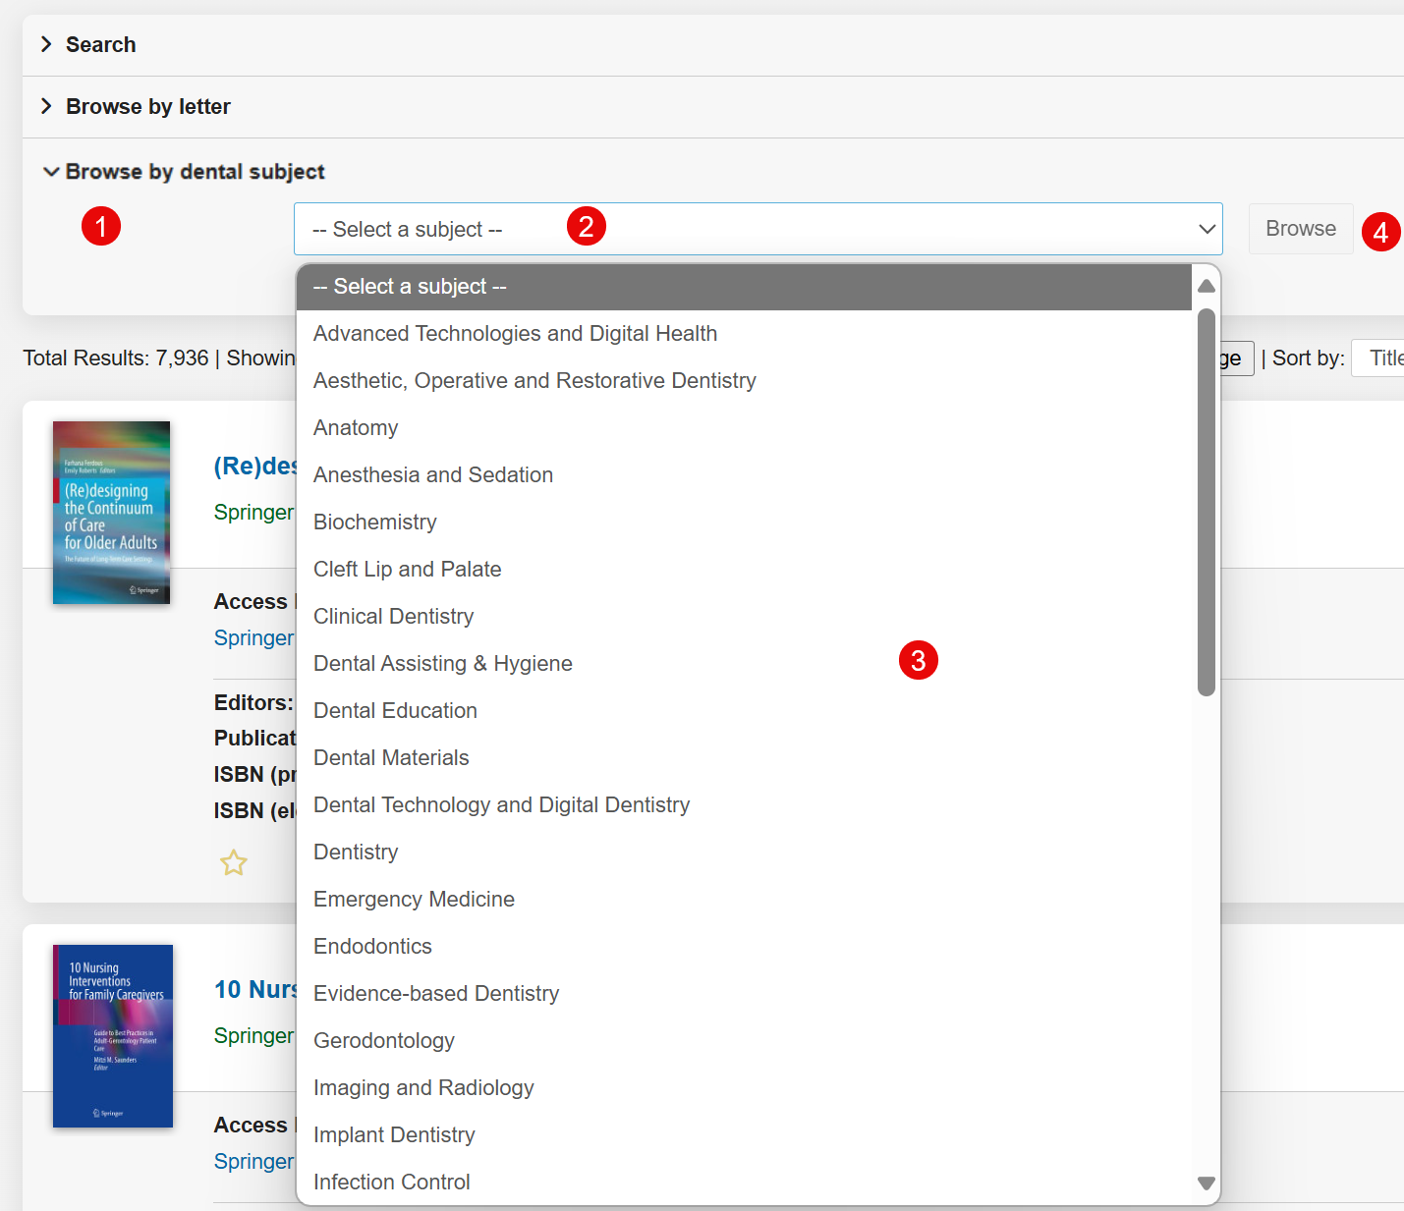Open the (Re)designing Continuum of Care cover
Image resolution: width=1404 pixels, height=1211 pixels.
pyautogui.click(x=111, y=513)
